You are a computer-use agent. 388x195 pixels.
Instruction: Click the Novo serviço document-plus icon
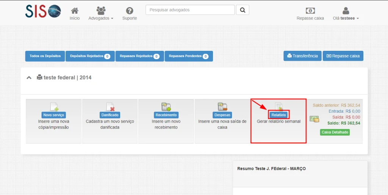point(54,107)
